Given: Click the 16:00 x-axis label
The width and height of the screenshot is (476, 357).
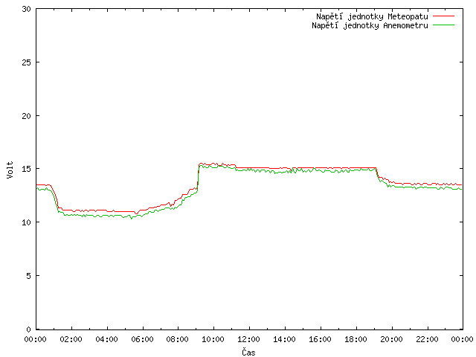Looking at the screenshot, I should coord(321,339).
